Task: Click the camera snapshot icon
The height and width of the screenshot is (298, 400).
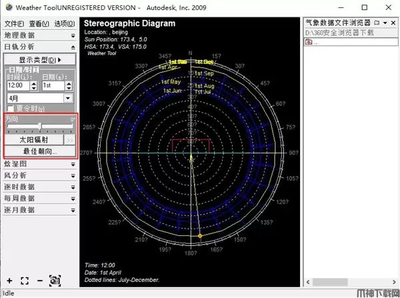Action: (55, 281)
